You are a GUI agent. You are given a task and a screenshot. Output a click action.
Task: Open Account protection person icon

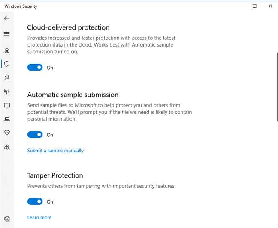7,77
